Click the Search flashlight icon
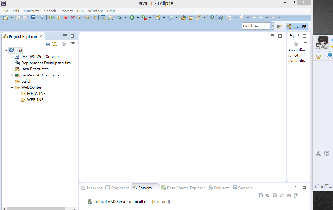 point(198,18)
